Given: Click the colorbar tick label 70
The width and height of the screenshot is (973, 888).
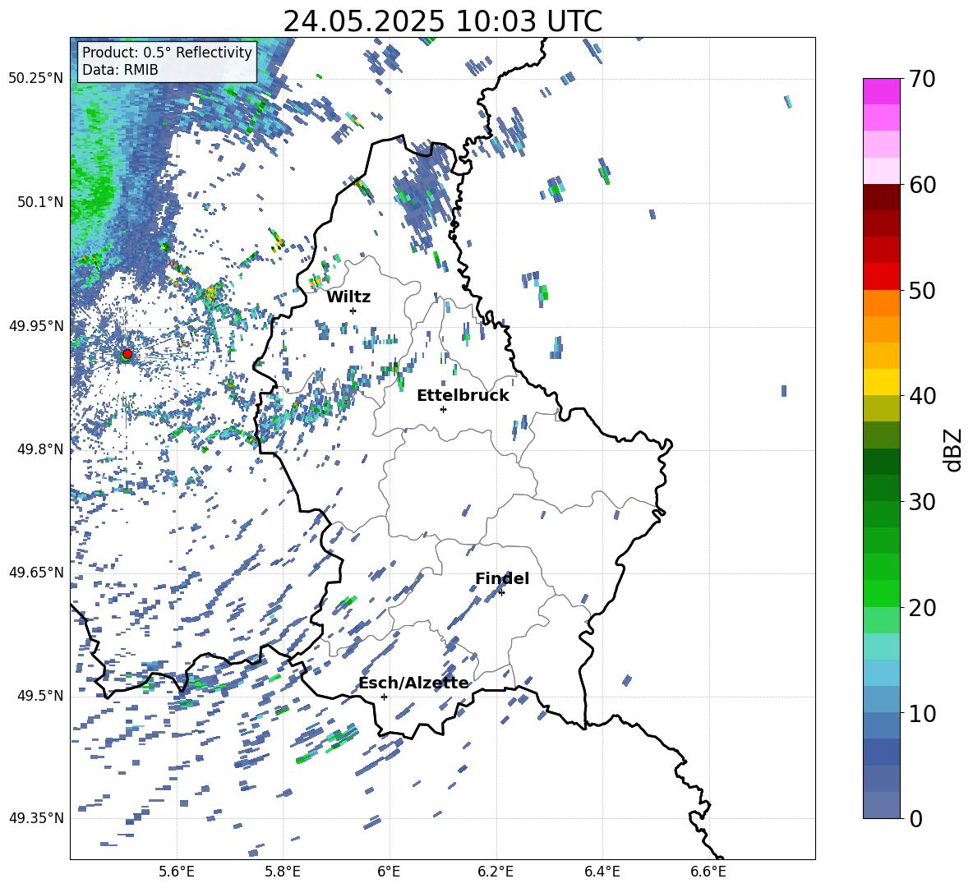Looking at the screenshot, I should tap(922, 79).
